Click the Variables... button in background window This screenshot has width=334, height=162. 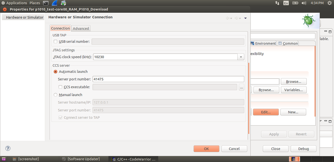tap(294, 90)
